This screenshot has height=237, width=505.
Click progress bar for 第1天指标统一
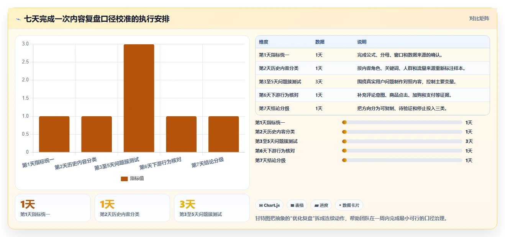(402, 122)
